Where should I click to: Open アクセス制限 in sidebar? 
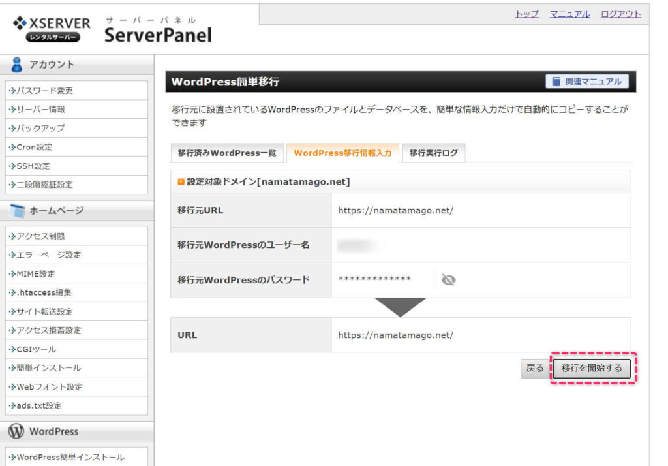[77, 236]
